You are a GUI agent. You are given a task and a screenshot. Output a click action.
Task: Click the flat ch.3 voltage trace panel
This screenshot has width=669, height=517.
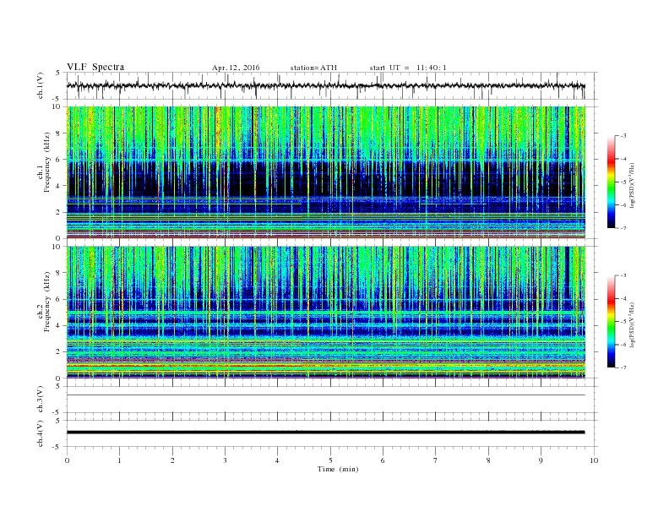332,400
